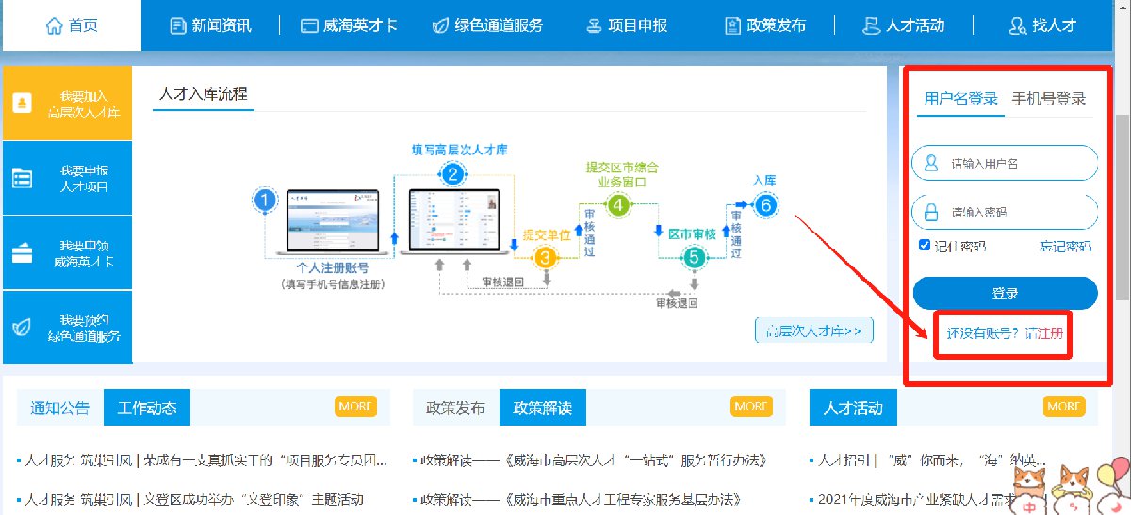Switch to 手机号登录 login tab
The height and width of the screenshot is (515, 1131).
[x=1048, y=99]
